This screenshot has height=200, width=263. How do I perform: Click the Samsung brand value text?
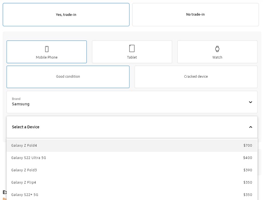pyautogui.click(x=21, y=104)
